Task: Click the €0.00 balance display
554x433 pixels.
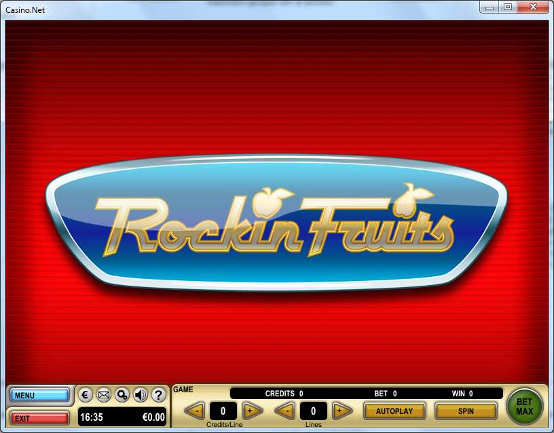Action: [153, 417]
